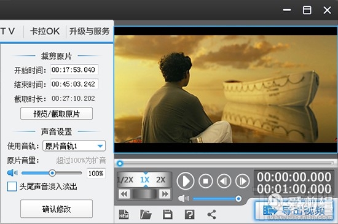Select 1/2X playback speed
This screenshot has width=338, height=224.
pyautogui.click(x=125, y=179)
